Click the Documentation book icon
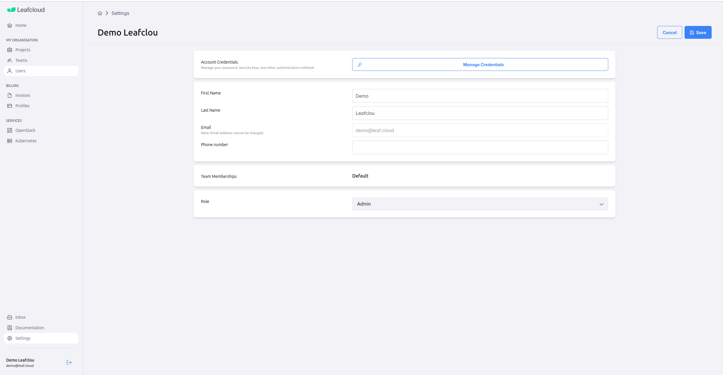Screen dimensions: 723x375 (10, 328)
